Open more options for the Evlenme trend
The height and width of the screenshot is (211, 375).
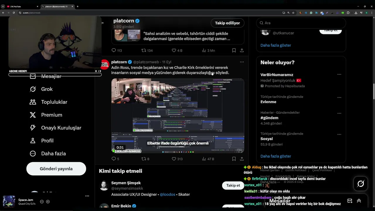339,97
